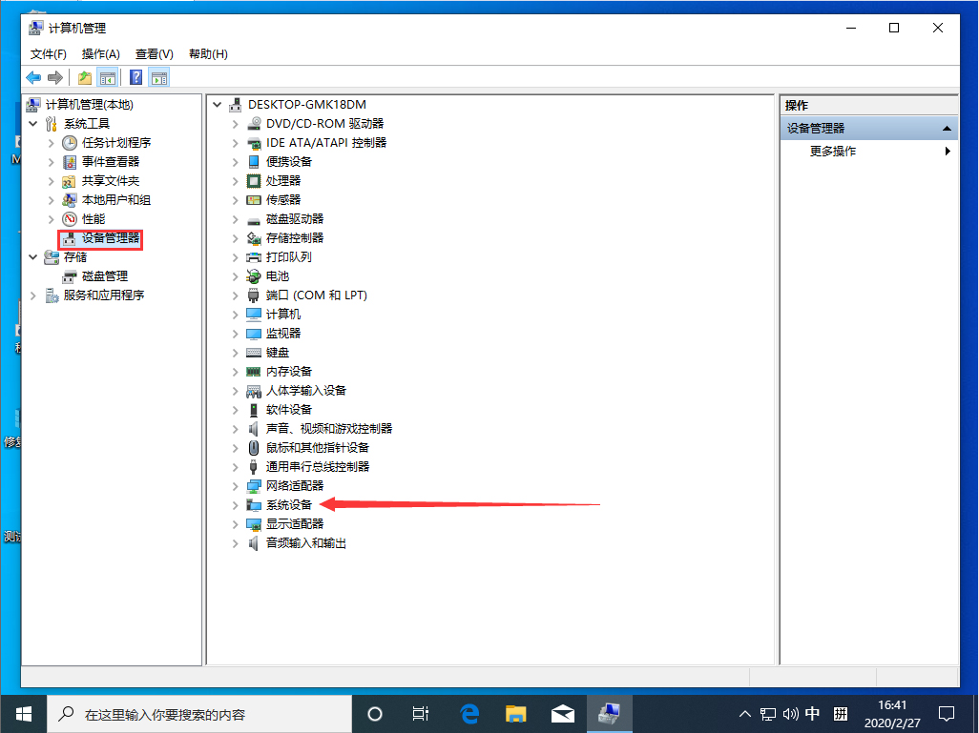The image size is (979, 733).
Task: Click the back navigation arrow in the toolbar
Action: coord(33,77)
